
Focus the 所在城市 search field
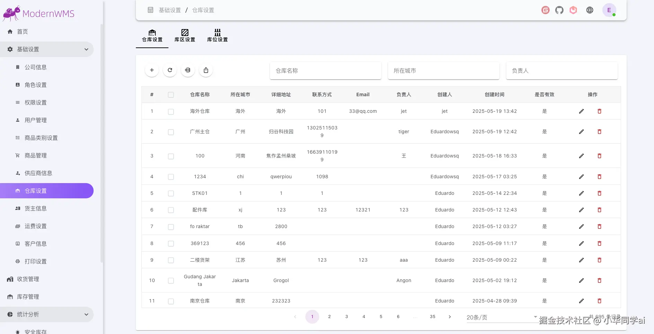444,71
